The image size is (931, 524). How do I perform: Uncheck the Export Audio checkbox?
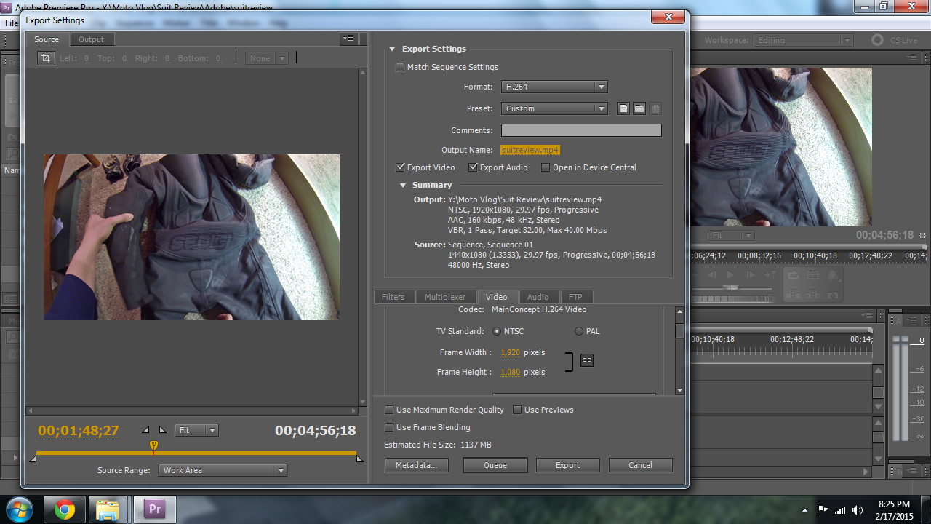(474, 167)
